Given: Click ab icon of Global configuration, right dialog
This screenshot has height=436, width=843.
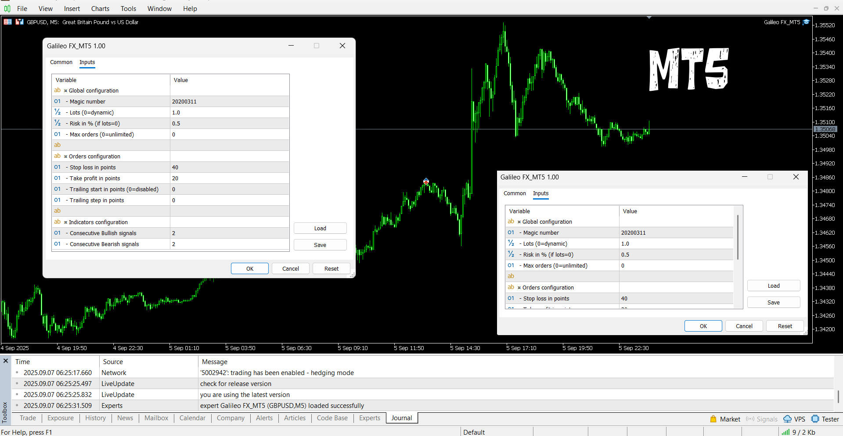Looking at the screenshot, I should click(511, 222).
